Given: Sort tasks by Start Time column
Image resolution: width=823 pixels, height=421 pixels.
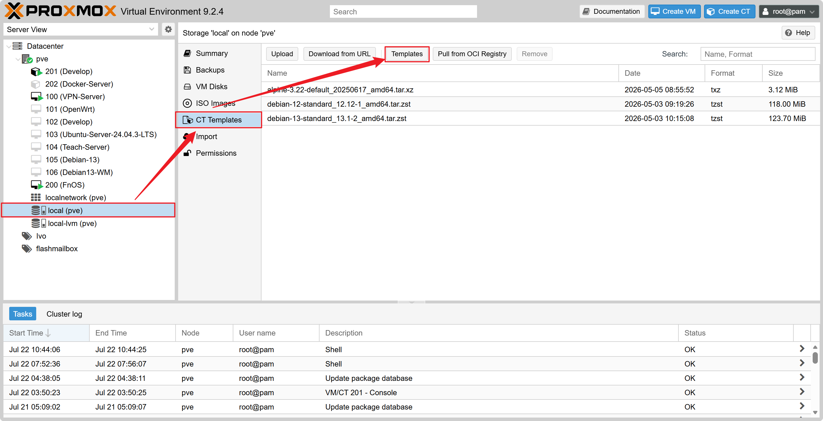Looking at the screenshot, I should pyautogui.click(x=46, y=333).
